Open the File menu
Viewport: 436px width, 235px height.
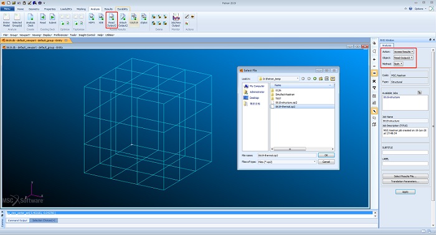tap(6, 35)
